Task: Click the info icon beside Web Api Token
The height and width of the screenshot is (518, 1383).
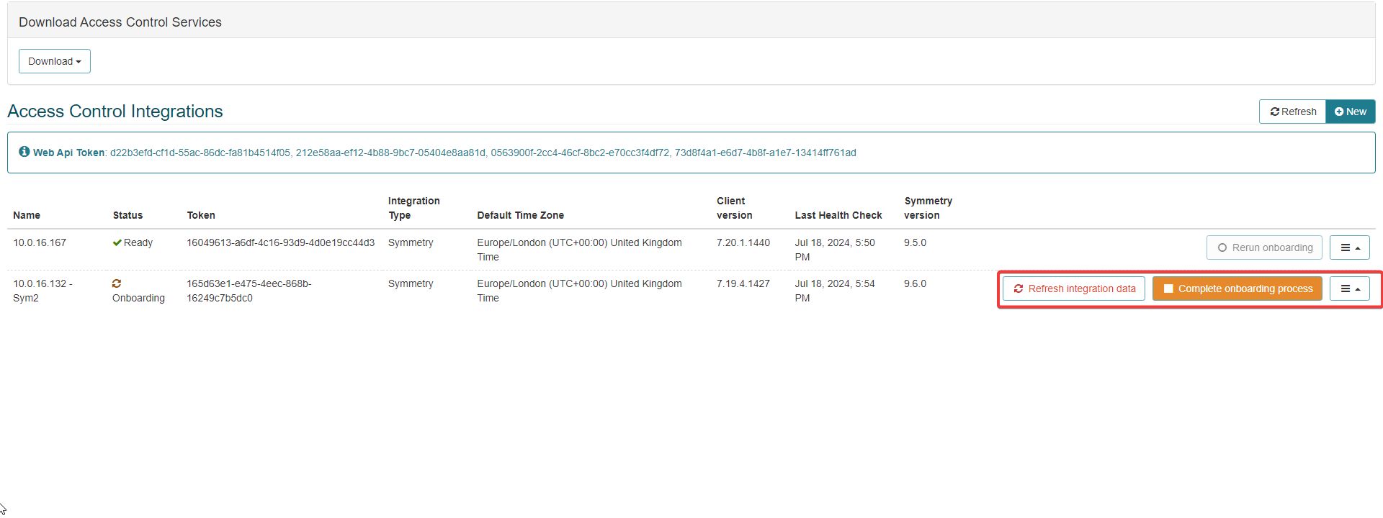Action: tap(24, 152)
